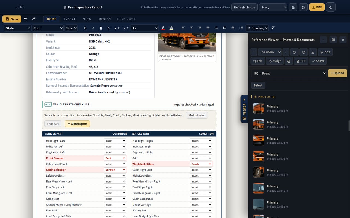Rotate the viewer image counterclockwise

[294, 52]
